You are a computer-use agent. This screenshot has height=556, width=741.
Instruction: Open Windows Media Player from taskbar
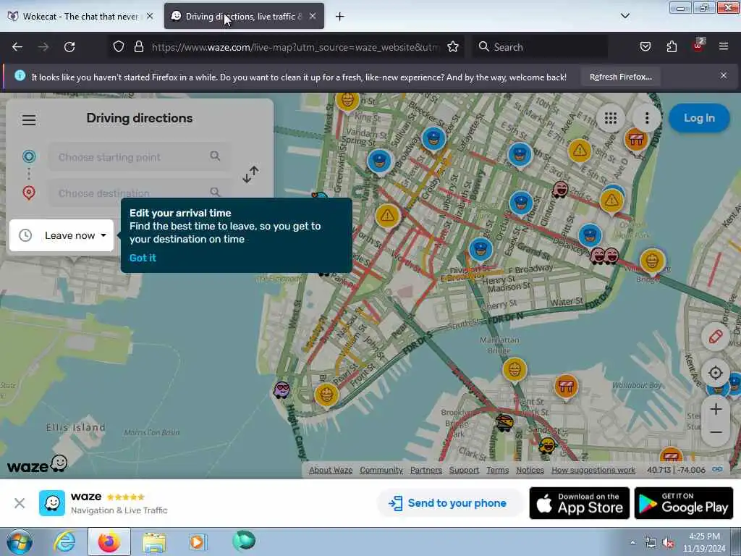198,542
